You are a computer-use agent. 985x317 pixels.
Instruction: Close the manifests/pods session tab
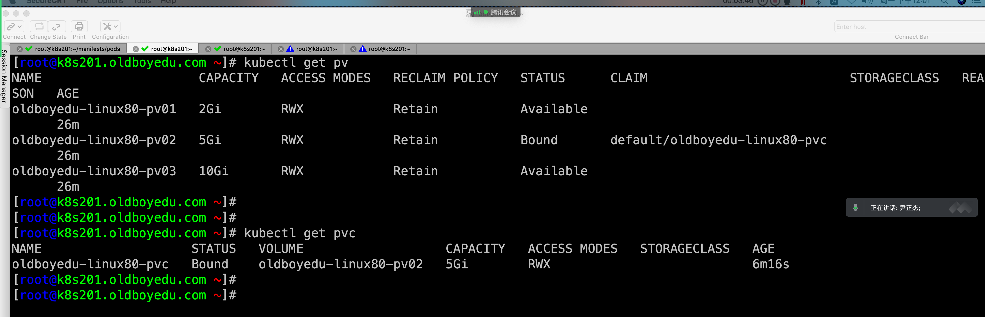[19, 49]
